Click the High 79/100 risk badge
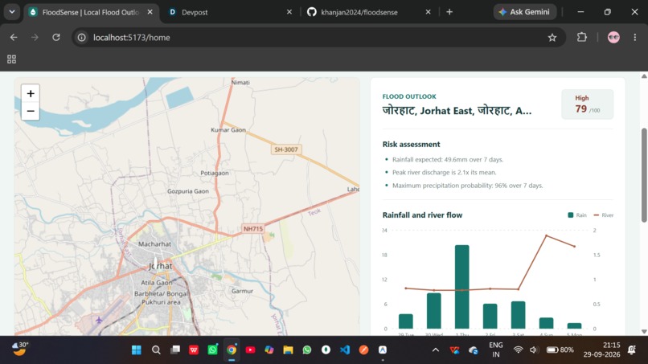The width and height of the screenshot is (648, 364). tap(587, 104)
